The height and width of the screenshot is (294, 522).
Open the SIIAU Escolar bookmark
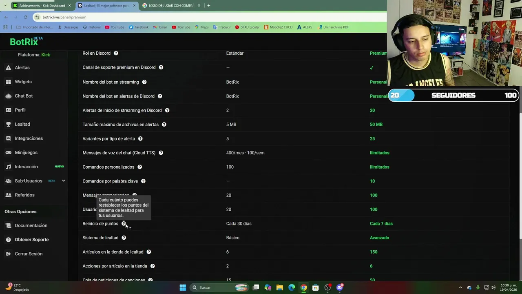click(248, 27)
